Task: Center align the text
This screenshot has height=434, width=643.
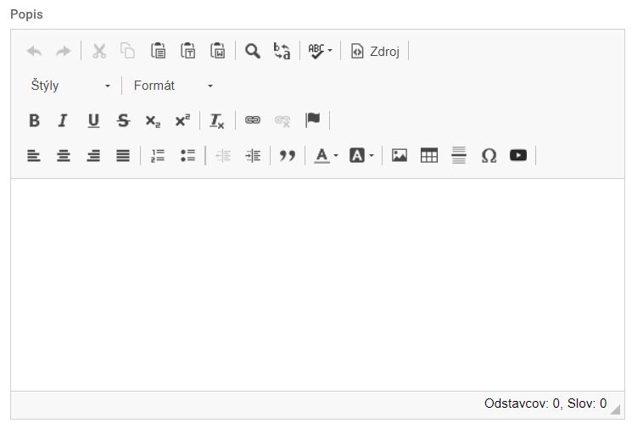Action: coord(64,155)
